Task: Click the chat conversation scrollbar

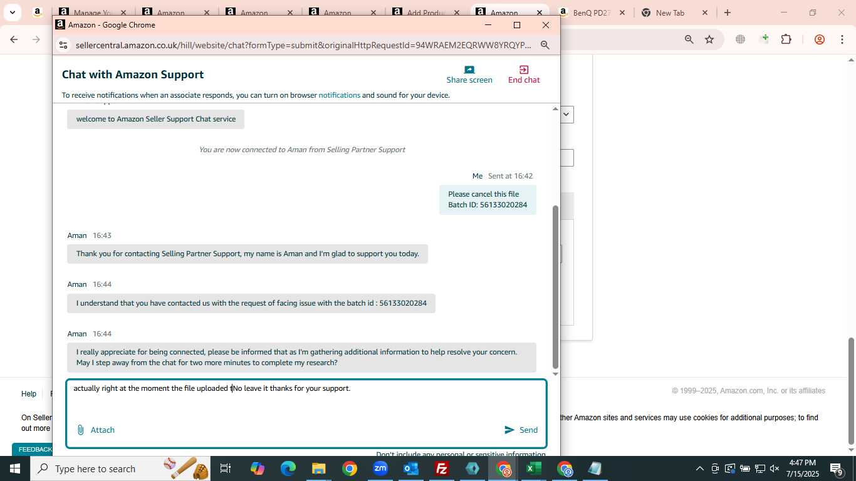Action: (x=555, y=287)
